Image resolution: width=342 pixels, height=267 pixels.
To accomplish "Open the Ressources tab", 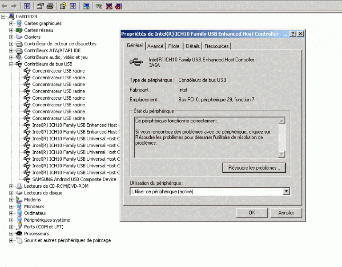I will tap(217, 46).
